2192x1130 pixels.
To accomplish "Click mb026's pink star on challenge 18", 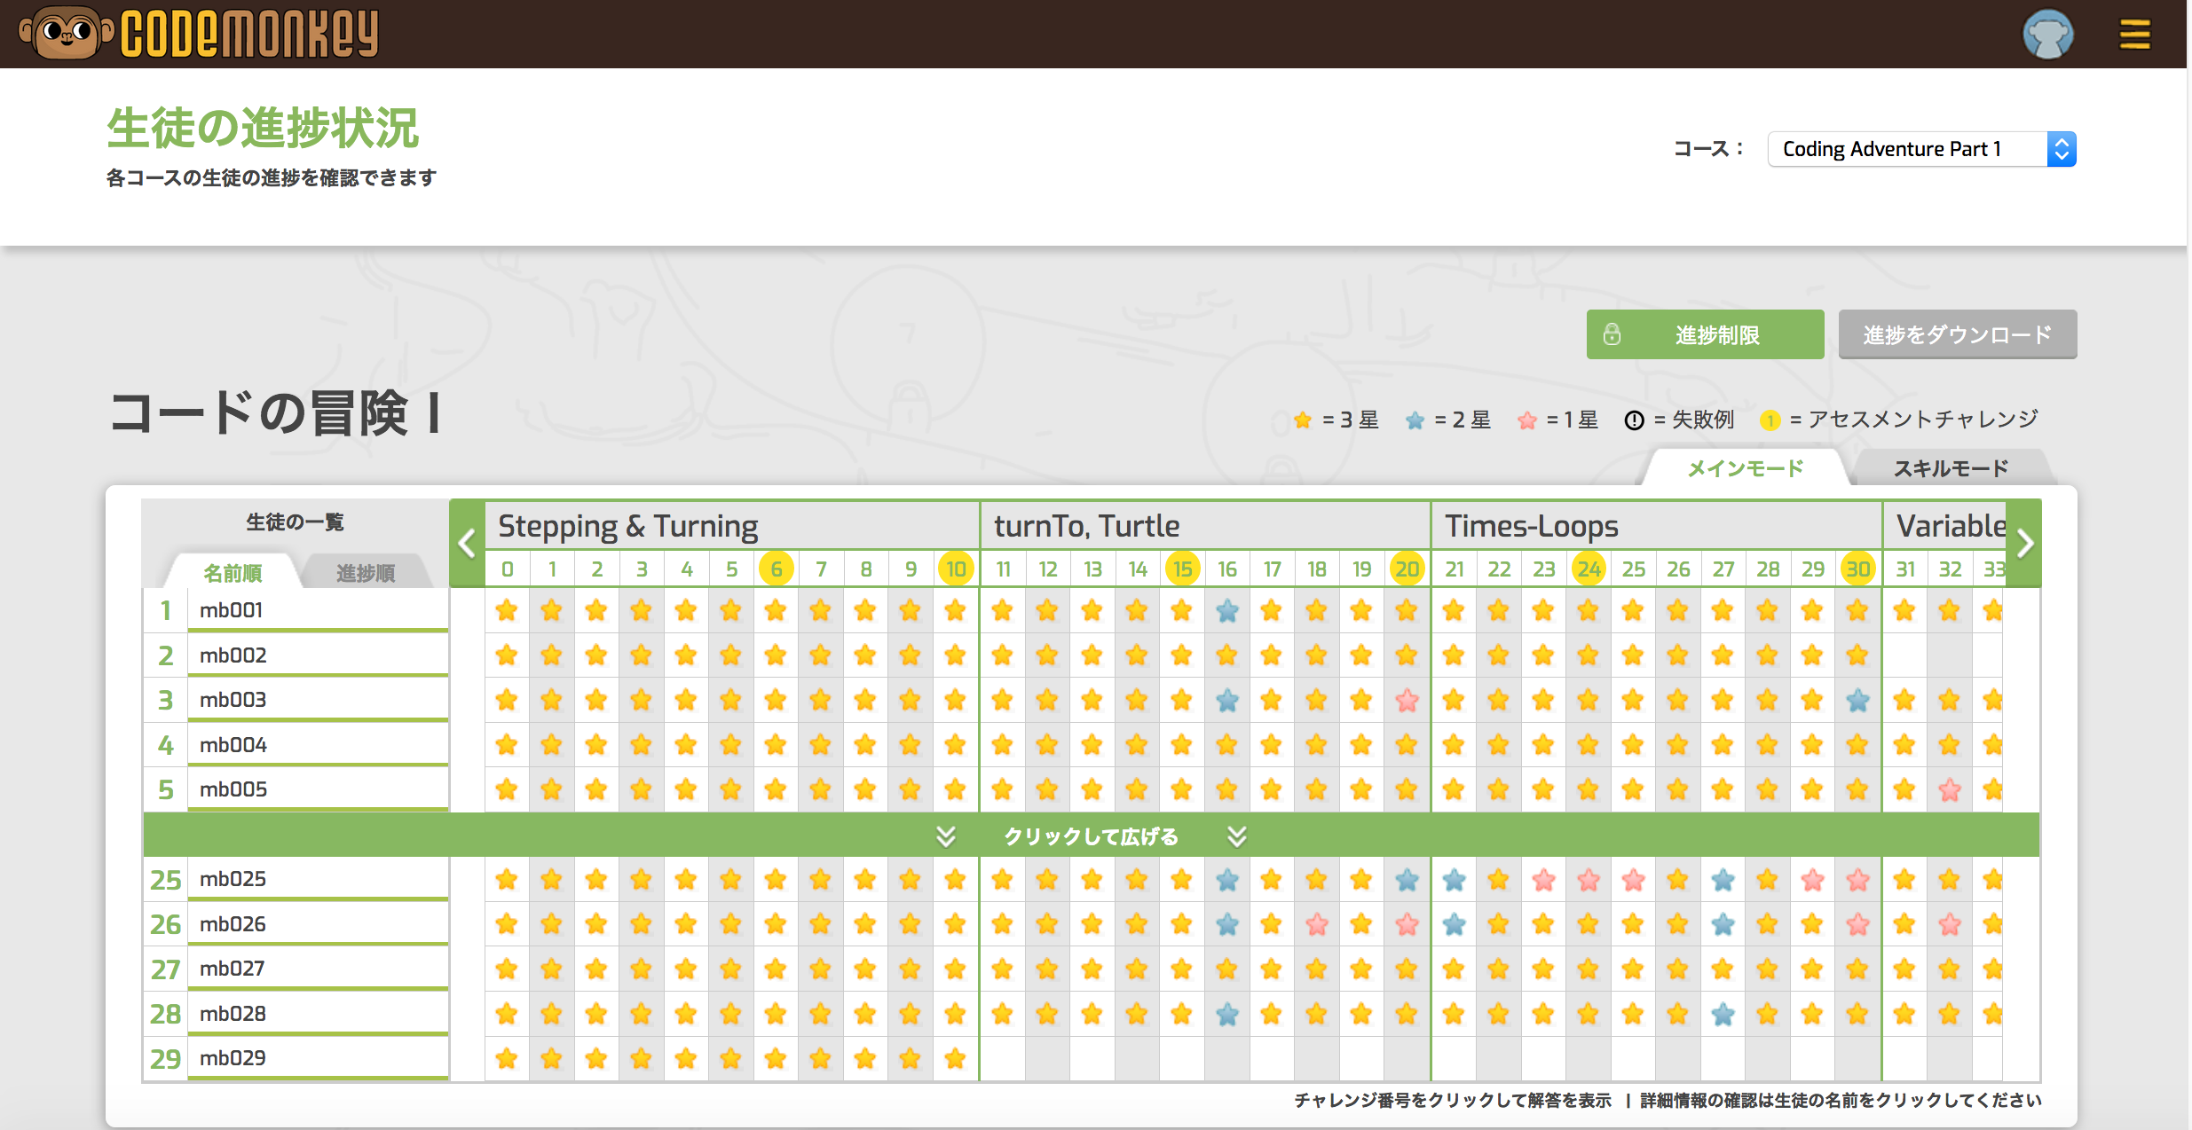I will (1317, 924).
